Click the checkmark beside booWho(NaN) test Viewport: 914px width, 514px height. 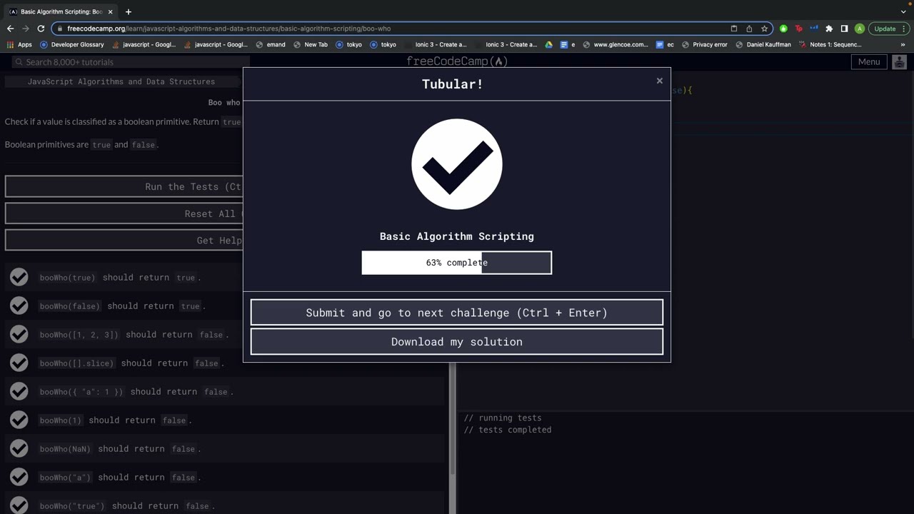[x=19, y=448]
